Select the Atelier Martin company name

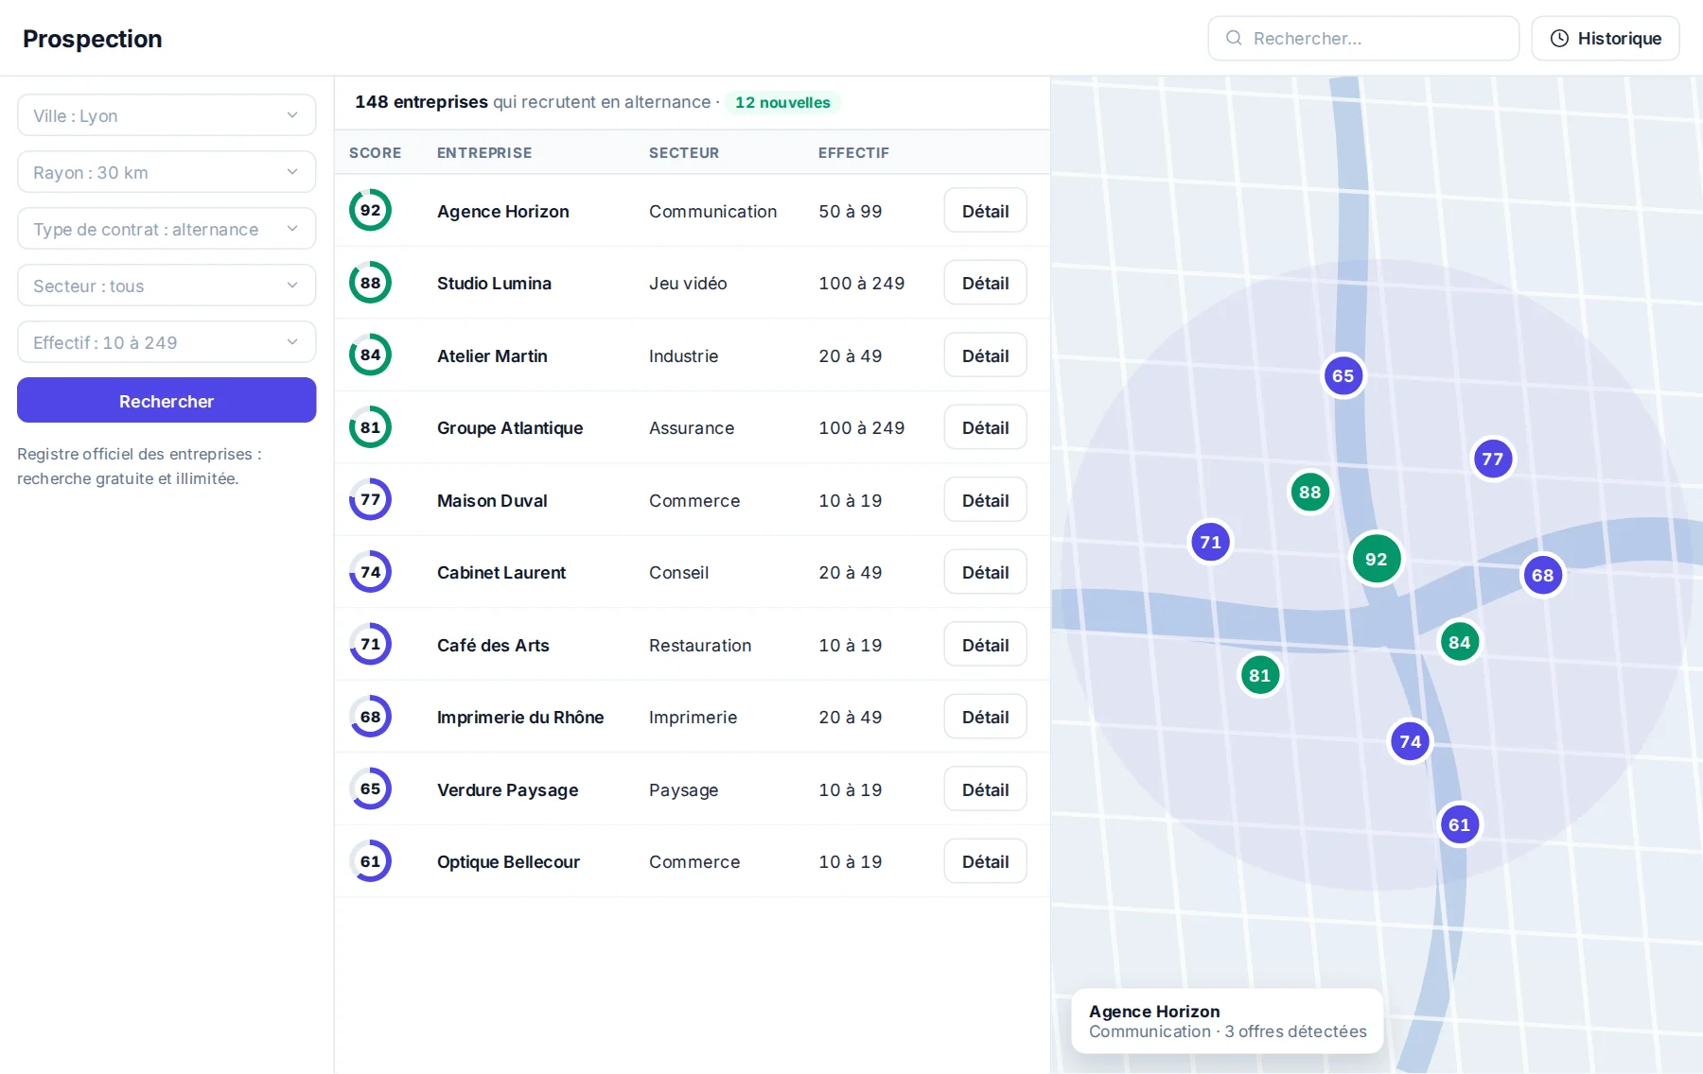pos(492,355)
